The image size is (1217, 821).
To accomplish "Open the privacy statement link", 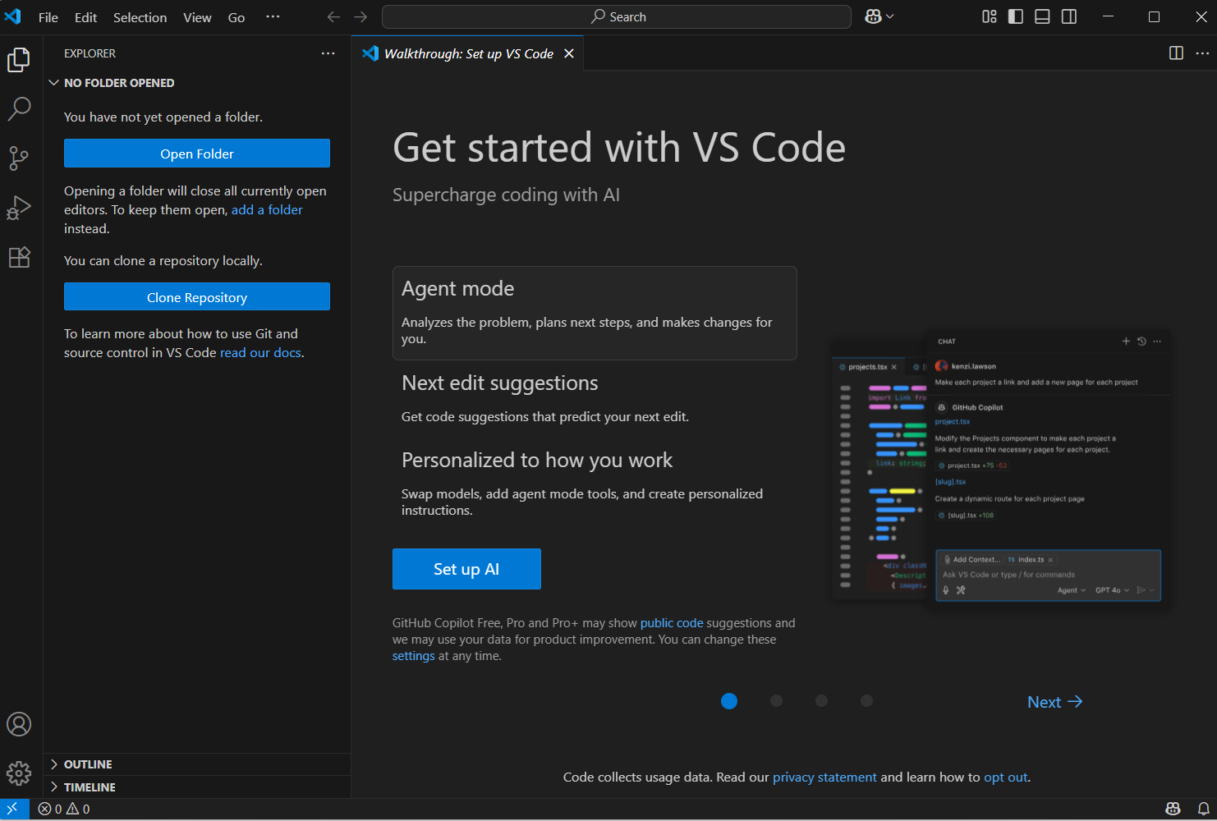I will [x=824, y=777].
